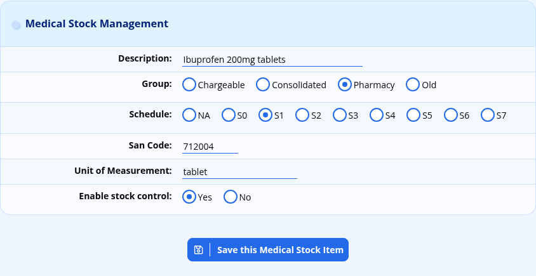
Task: Click the save disk icon
Action: coord(198,250)
